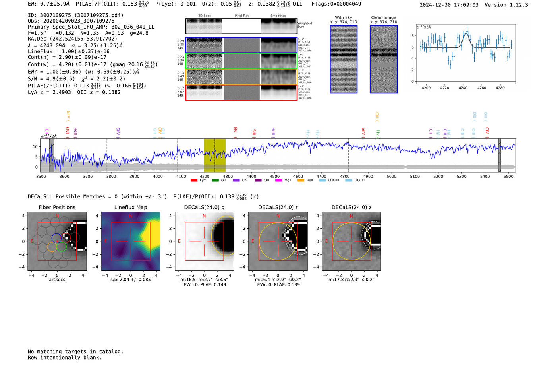This screenshot has width=556, height=379.
Task: Click the green OII legend swatch
Action: click(x=215, y=181)
